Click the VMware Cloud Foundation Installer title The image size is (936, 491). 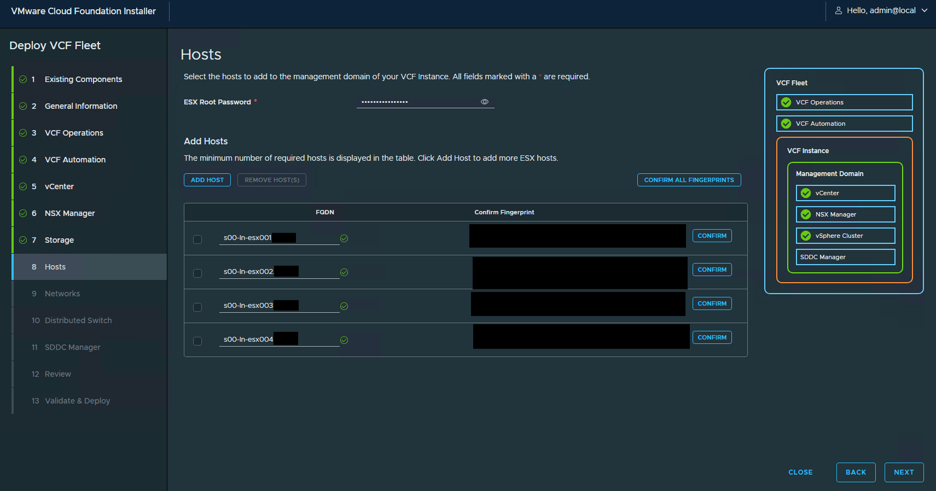pyautogui.click(x=84, y=11)
